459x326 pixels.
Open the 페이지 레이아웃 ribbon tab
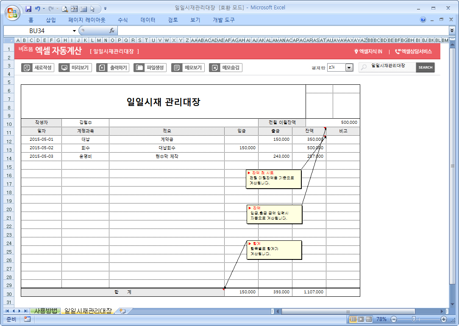pos(86,20)
